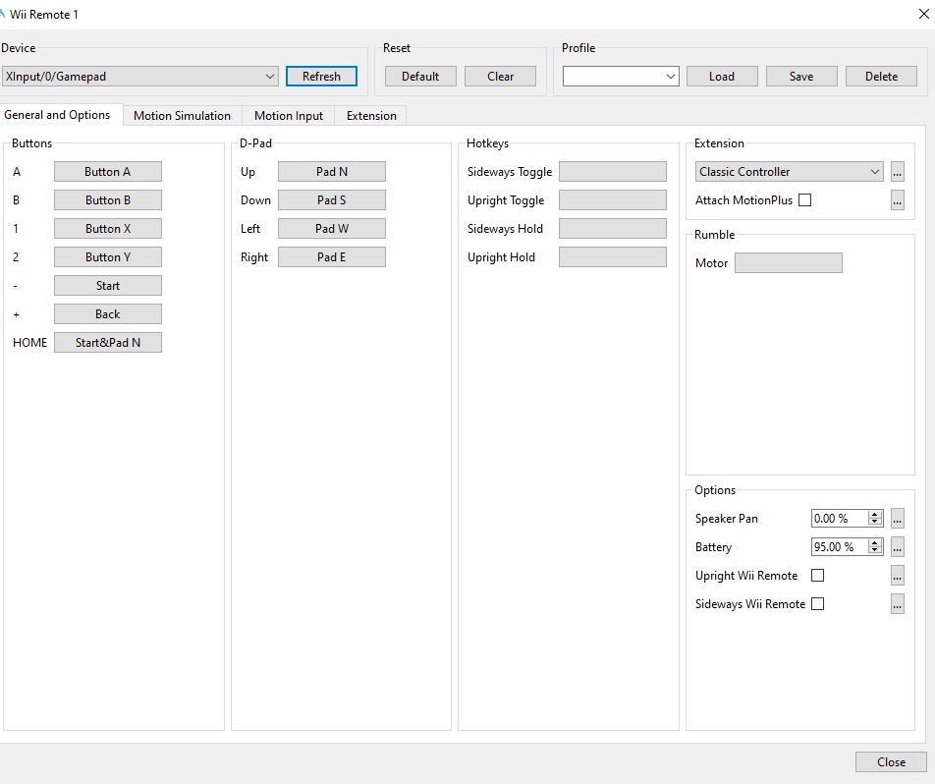This screenshot has width=935, height=784.
Task: Delete the selected profile
Action: coord(881,77)
